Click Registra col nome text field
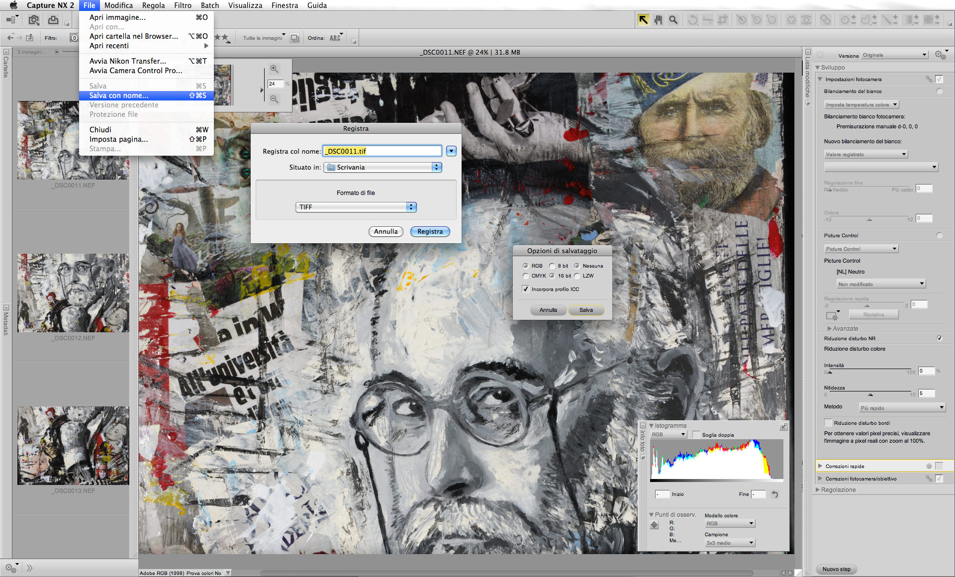 tap(382, 151)
